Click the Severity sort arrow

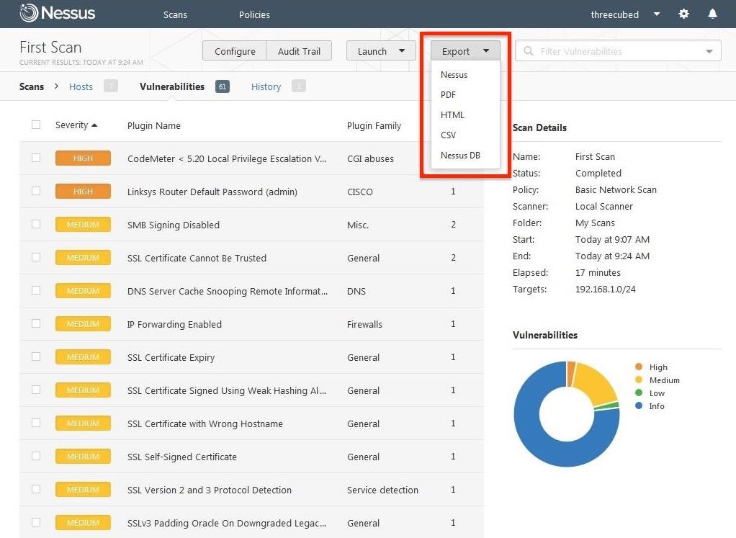point(94,125)
